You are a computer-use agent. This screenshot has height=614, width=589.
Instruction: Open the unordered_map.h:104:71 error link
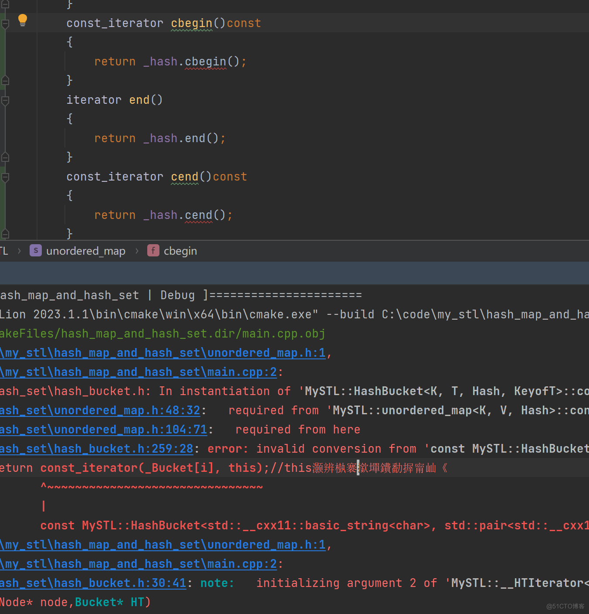[104, 430]
